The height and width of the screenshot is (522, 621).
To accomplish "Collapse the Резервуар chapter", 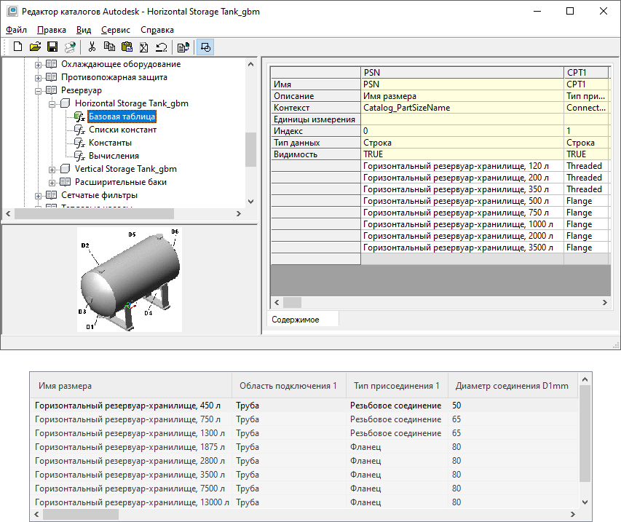I will [x=38, y=91].
